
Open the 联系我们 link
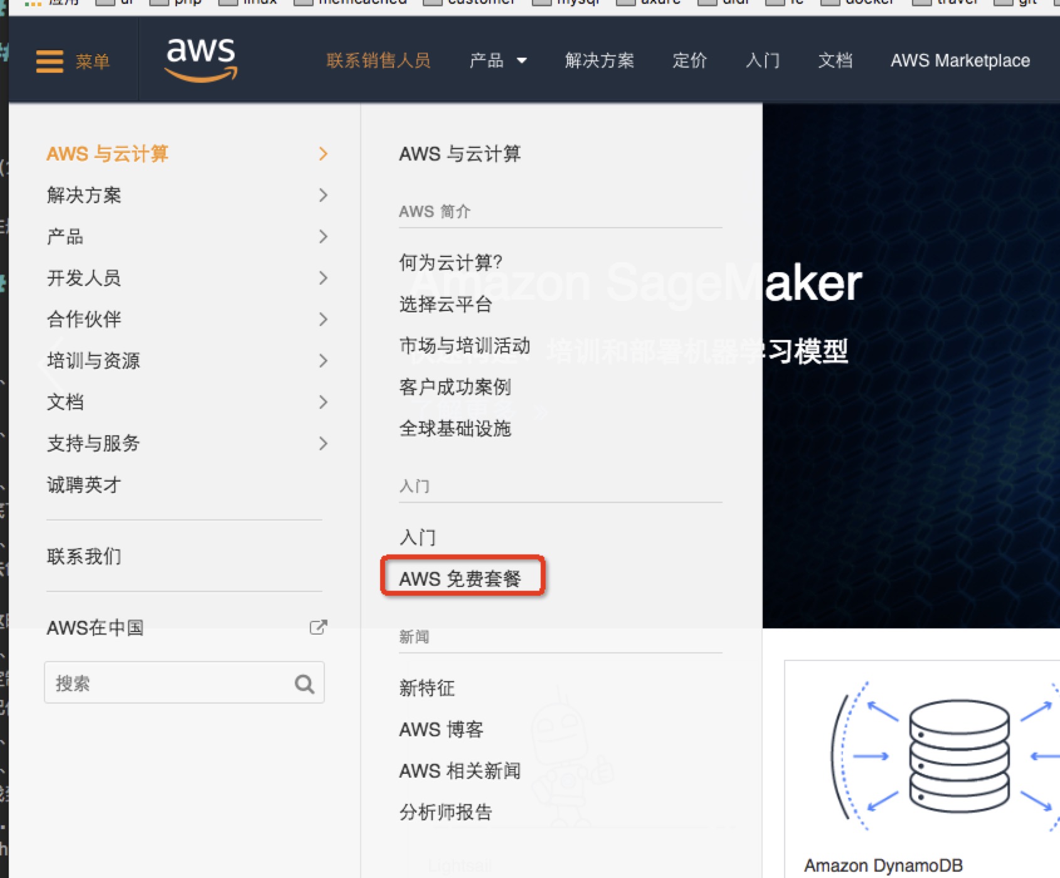[83, 556]
